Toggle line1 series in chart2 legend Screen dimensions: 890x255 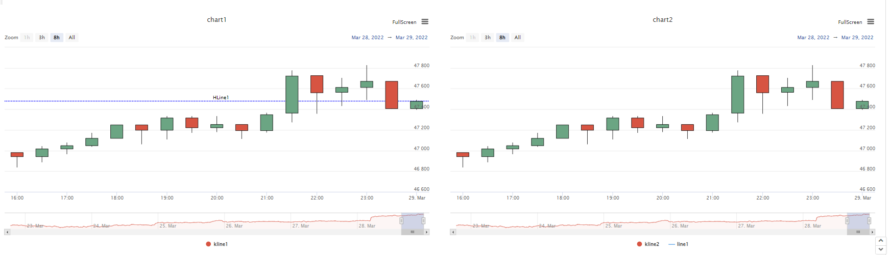click(679, 244)
